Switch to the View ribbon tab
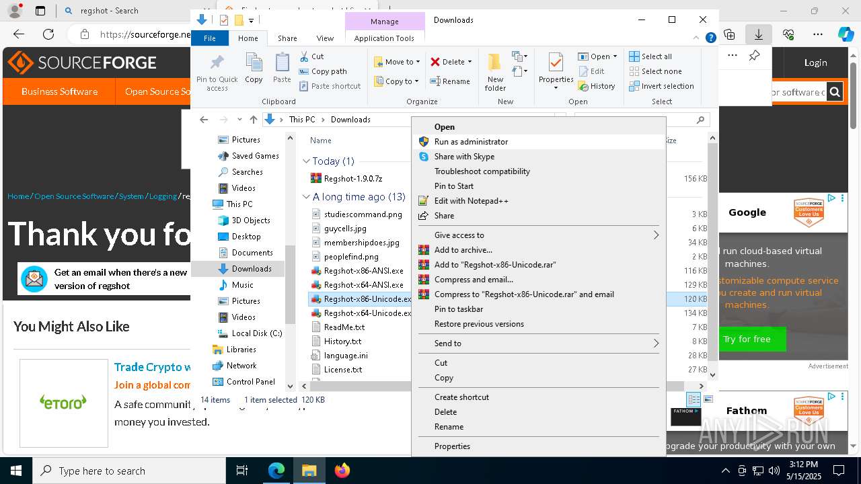This screenshot has width=861, height=484. pyautogui.click(x=325, y=38)
